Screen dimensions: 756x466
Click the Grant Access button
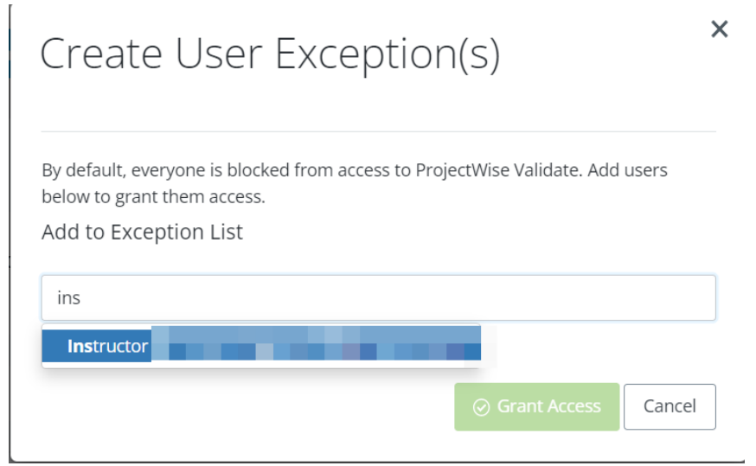(x=536, y=406)
